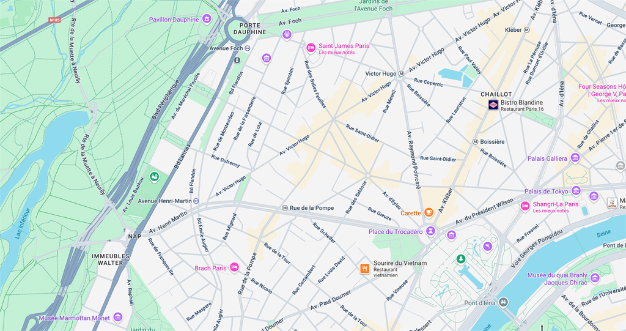Select the Palais Galliera museum pin
This screenshot has width=626, height=331.
click(x=575, y=158)
